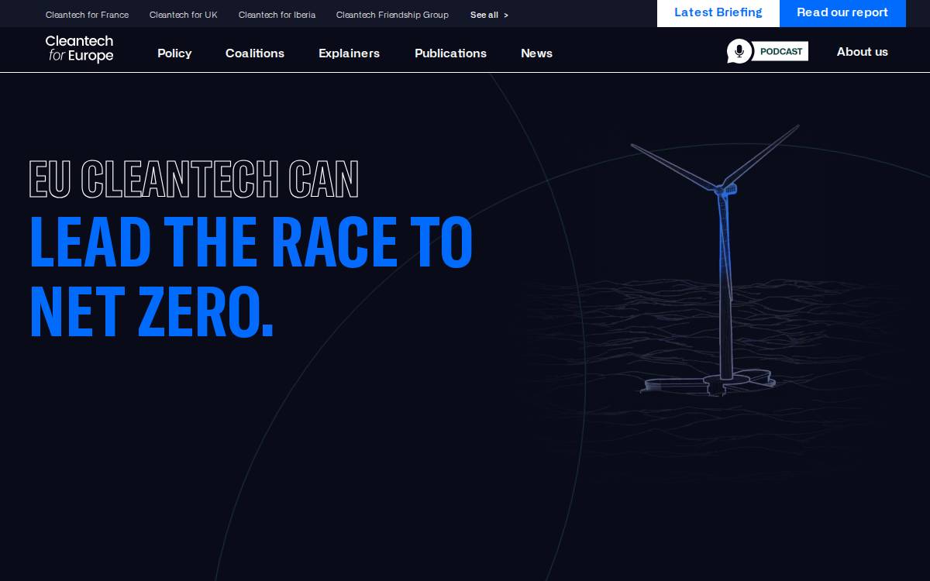Viewport: 930px width, 581px height.
Task: Open the Coalitions menu
Action: (255, 53)
